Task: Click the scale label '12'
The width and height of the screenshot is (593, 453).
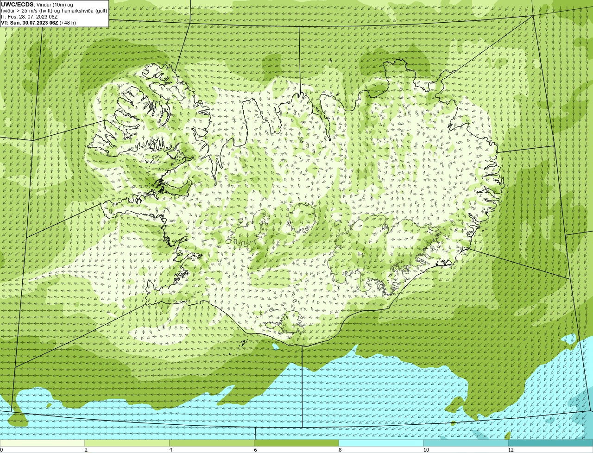Action: [x=511, y=450]
